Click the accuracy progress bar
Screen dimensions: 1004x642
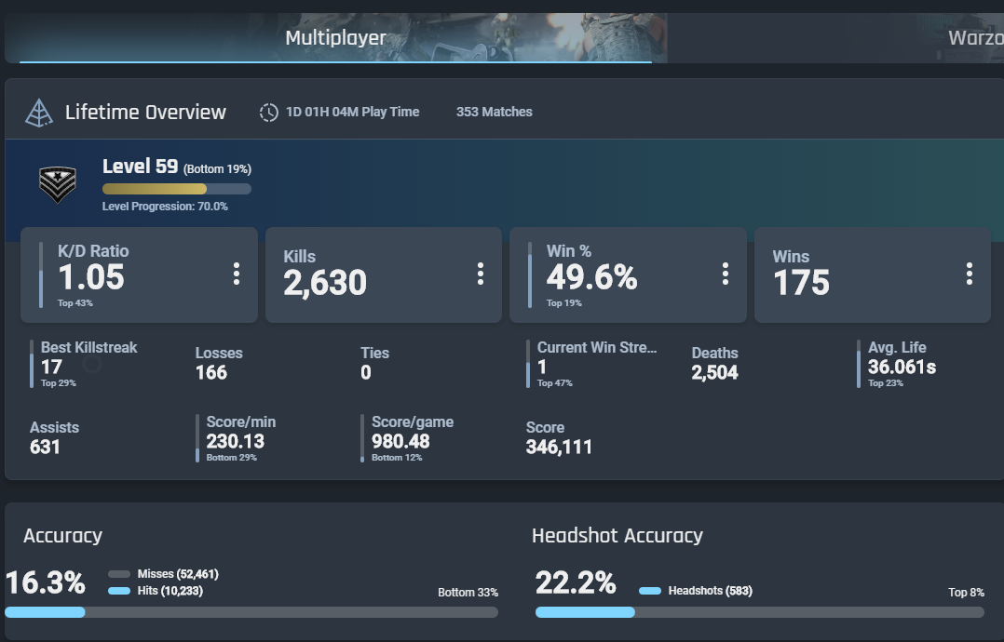(x=251, y=612)
